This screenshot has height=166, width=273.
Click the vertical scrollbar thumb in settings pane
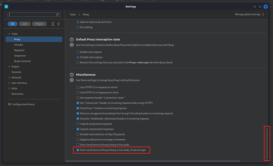tap(267, 144)
